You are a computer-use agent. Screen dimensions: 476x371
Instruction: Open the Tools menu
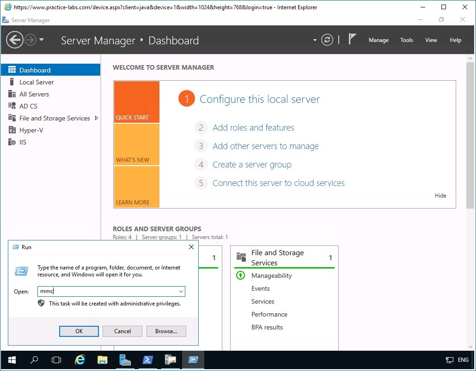[407, 40]
